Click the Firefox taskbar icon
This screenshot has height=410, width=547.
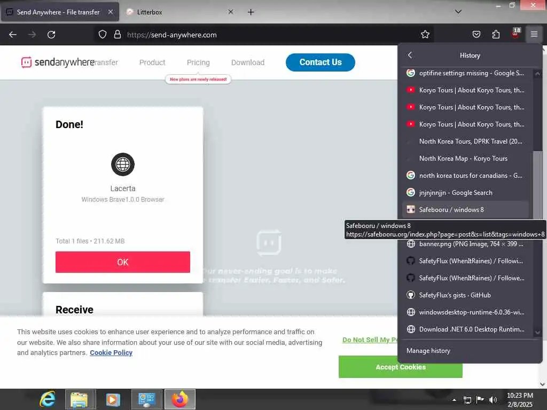coord(179,399)
